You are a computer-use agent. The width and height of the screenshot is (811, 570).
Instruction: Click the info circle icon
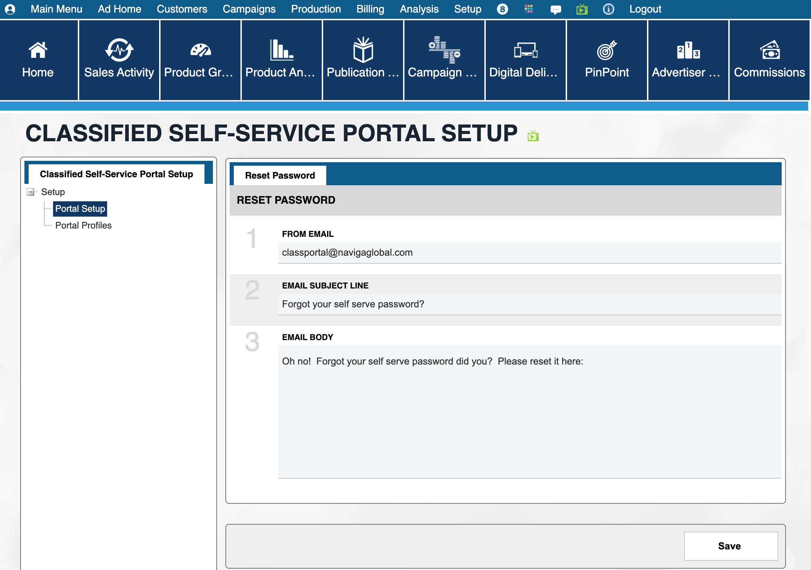point(608,9)
